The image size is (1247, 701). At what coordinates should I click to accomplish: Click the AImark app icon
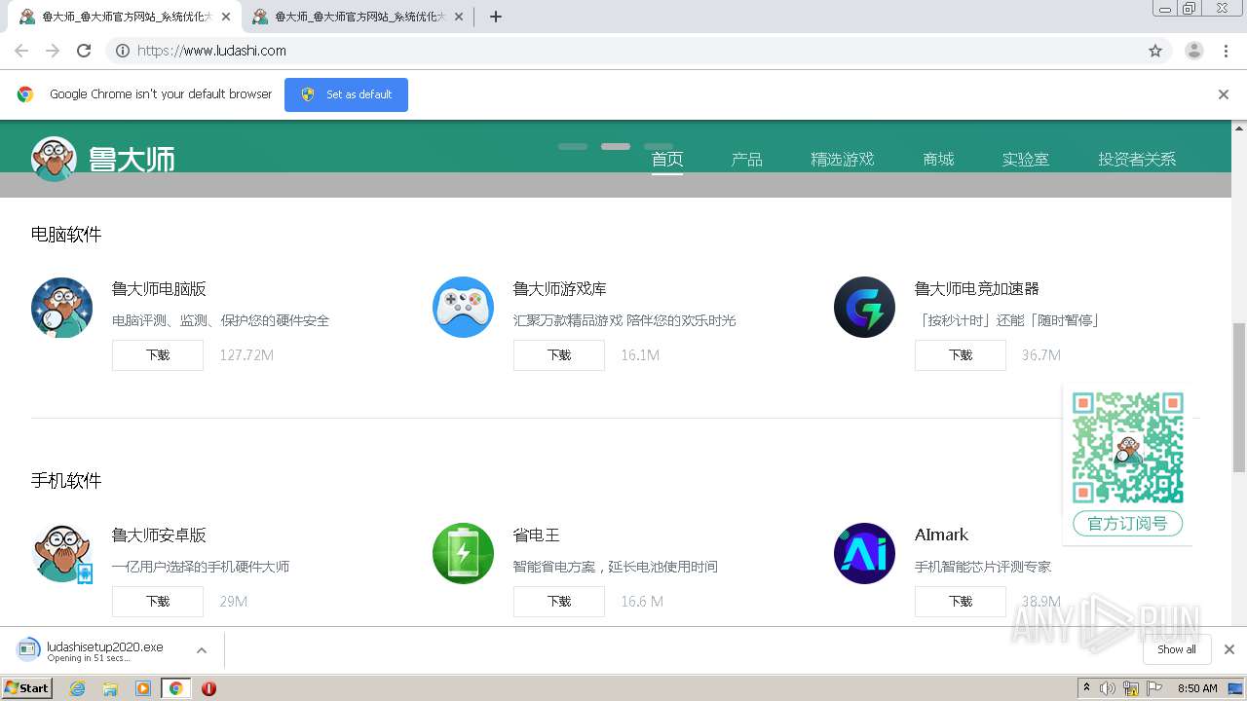[x=864, y=554]
